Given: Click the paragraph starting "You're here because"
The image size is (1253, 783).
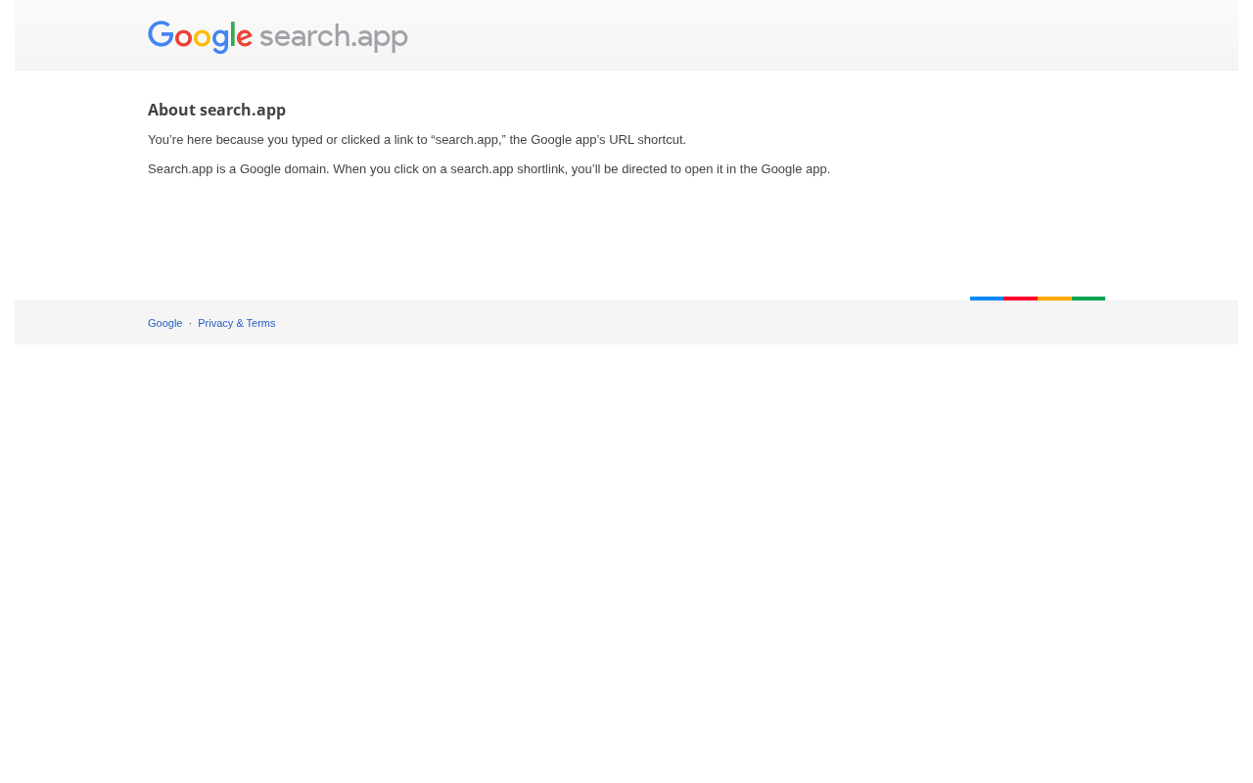Looking at the screenshot, I should tap(416, 140).
